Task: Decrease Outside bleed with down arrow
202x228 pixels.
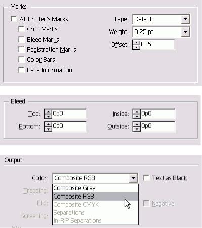Action: point(137,129)
